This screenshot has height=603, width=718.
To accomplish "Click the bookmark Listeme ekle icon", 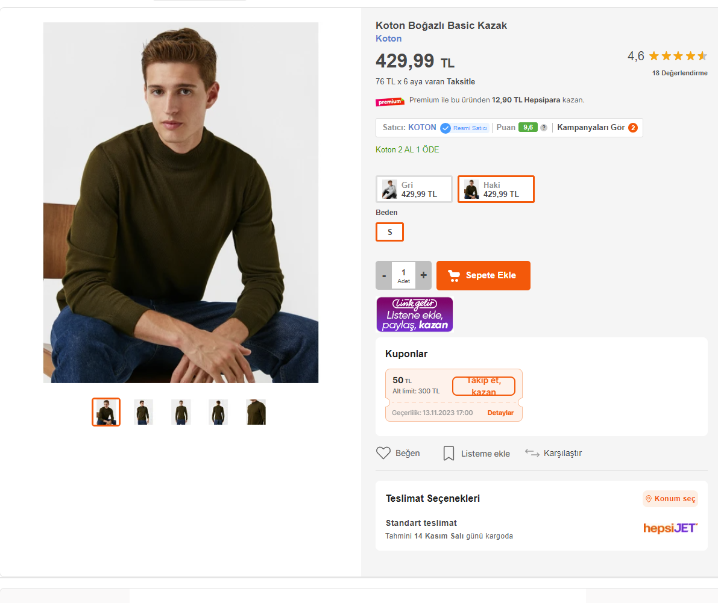I will click(x=449, y=454).
